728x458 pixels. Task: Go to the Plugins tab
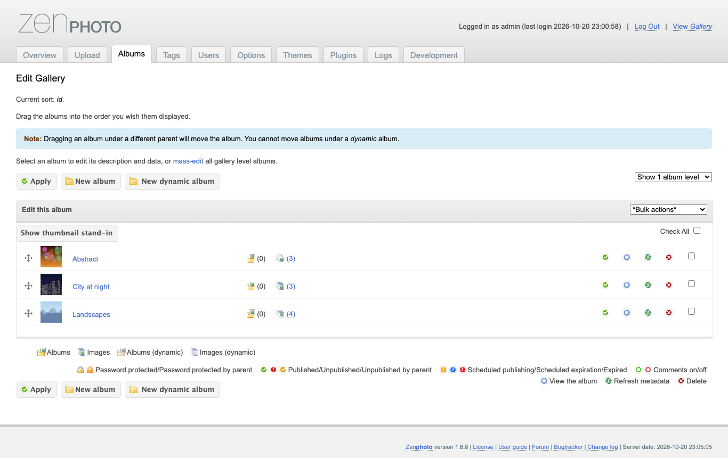343,55
